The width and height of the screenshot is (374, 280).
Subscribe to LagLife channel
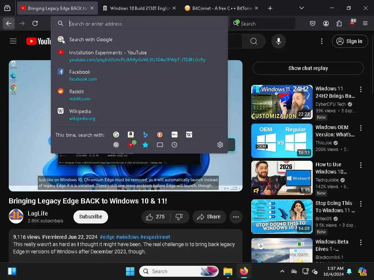point(91,217)
